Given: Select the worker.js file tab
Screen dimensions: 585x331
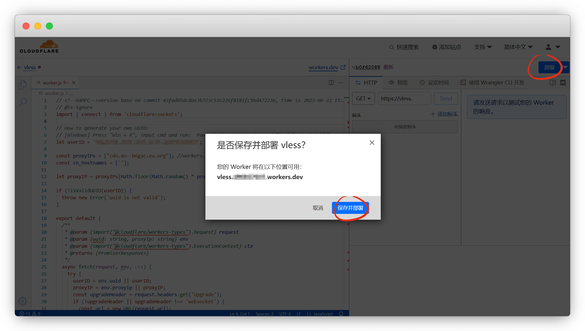Looking at the screenshot, I should pos(56,83).
